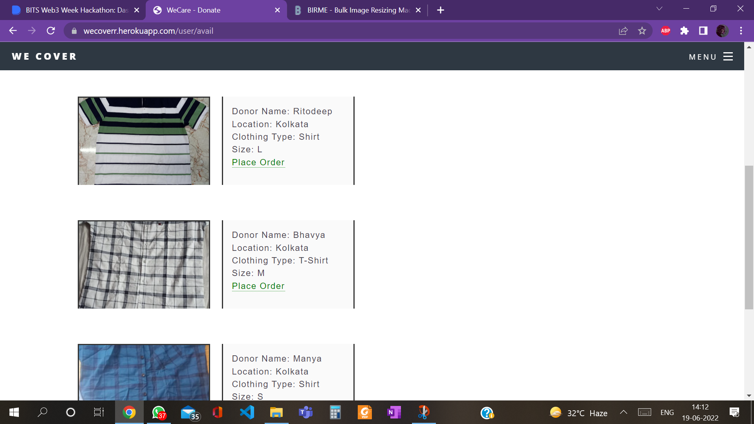Screen dimensions: 754x424
Task: Open a new browser tab
Action: (x=440, y=10)
